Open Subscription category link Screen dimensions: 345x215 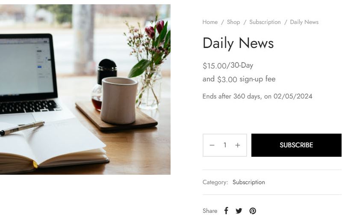click(x=249, y=182)
